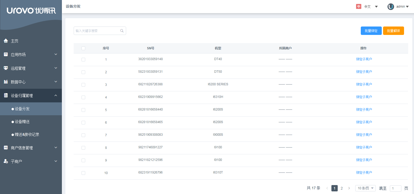Screen dimensions: 414x194
Task: Go to next page arrow in pagination
Action: point(349,188)
